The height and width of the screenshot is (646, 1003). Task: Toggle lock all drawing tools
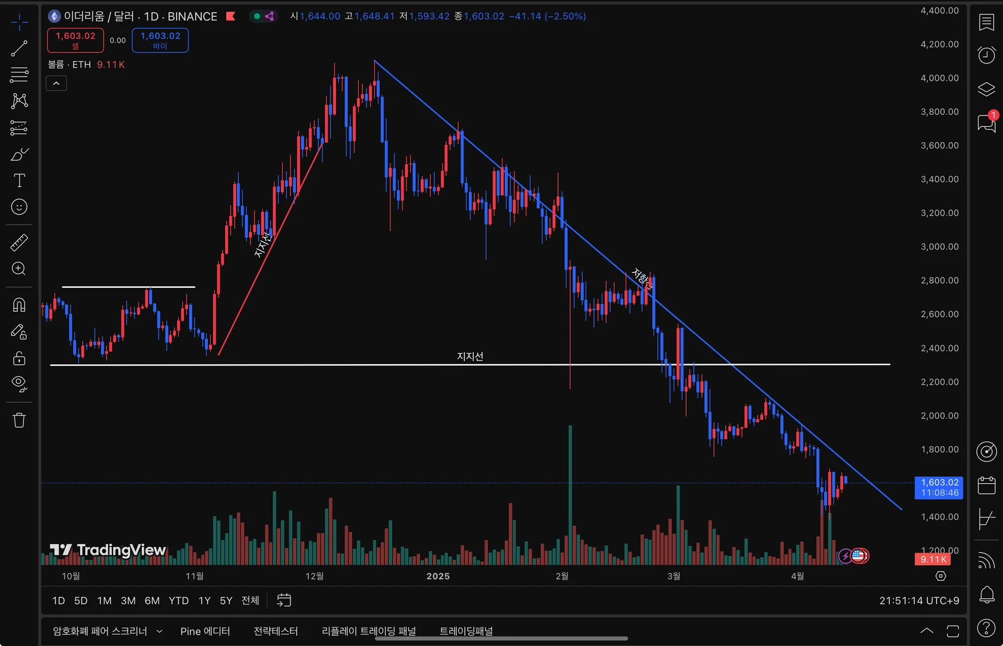[x=19, y=358]
